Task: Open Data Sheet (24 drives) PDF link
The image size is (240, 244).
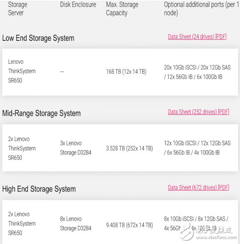Action: [197, 37]
